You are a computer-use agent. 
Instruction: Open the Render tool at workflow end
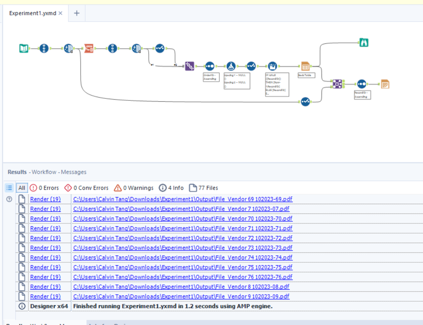coord(385,84)
